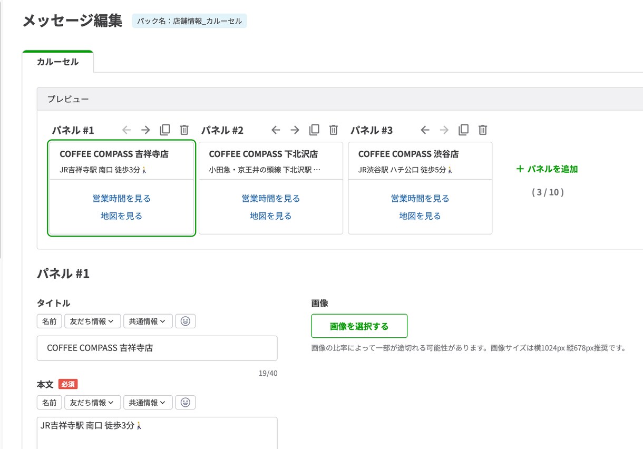Delete Panel #2 with trash icon
The width and height of the screenshot is (643, 449).
point(333,130)
